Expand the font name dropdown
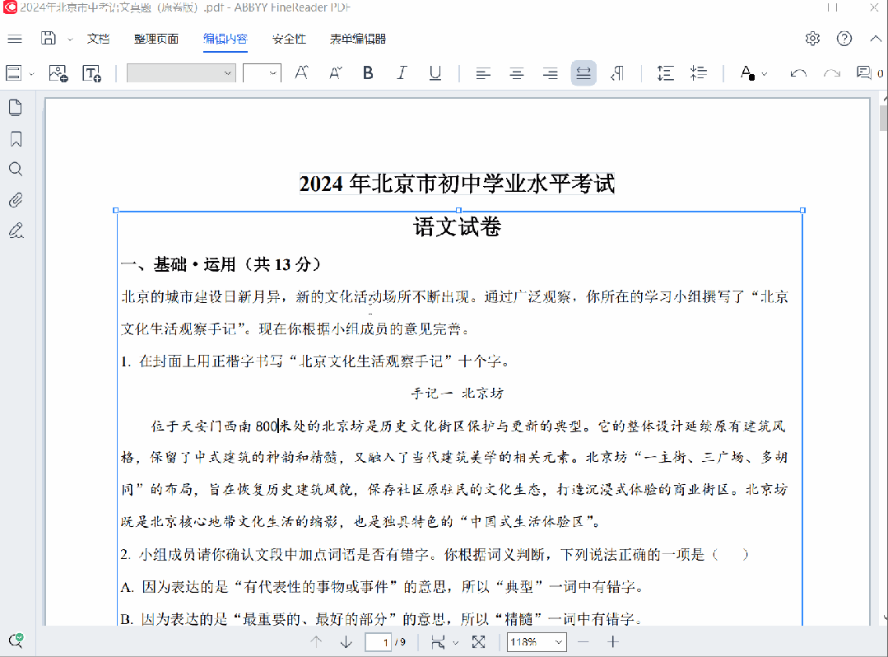This screenshot has width=888, height=657. [x=228, y=73]
